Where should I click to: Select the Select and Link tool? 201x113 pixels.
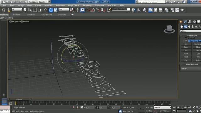click(3, 10)
